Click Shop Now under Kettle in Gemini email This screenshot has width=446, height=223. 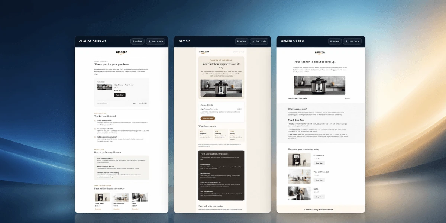pos(319,197)
